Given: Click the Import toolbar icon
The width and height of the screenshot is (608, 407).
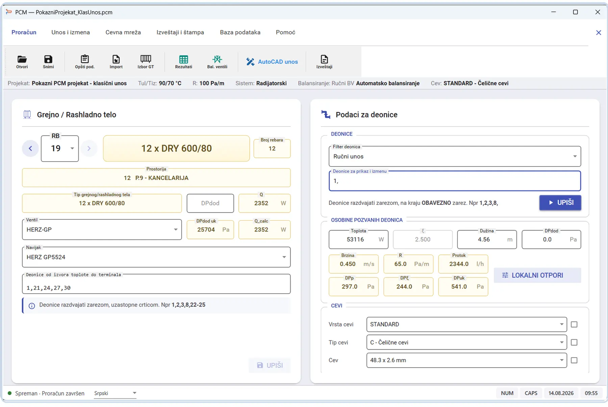Looking at the screenshot, I should 116,62.
